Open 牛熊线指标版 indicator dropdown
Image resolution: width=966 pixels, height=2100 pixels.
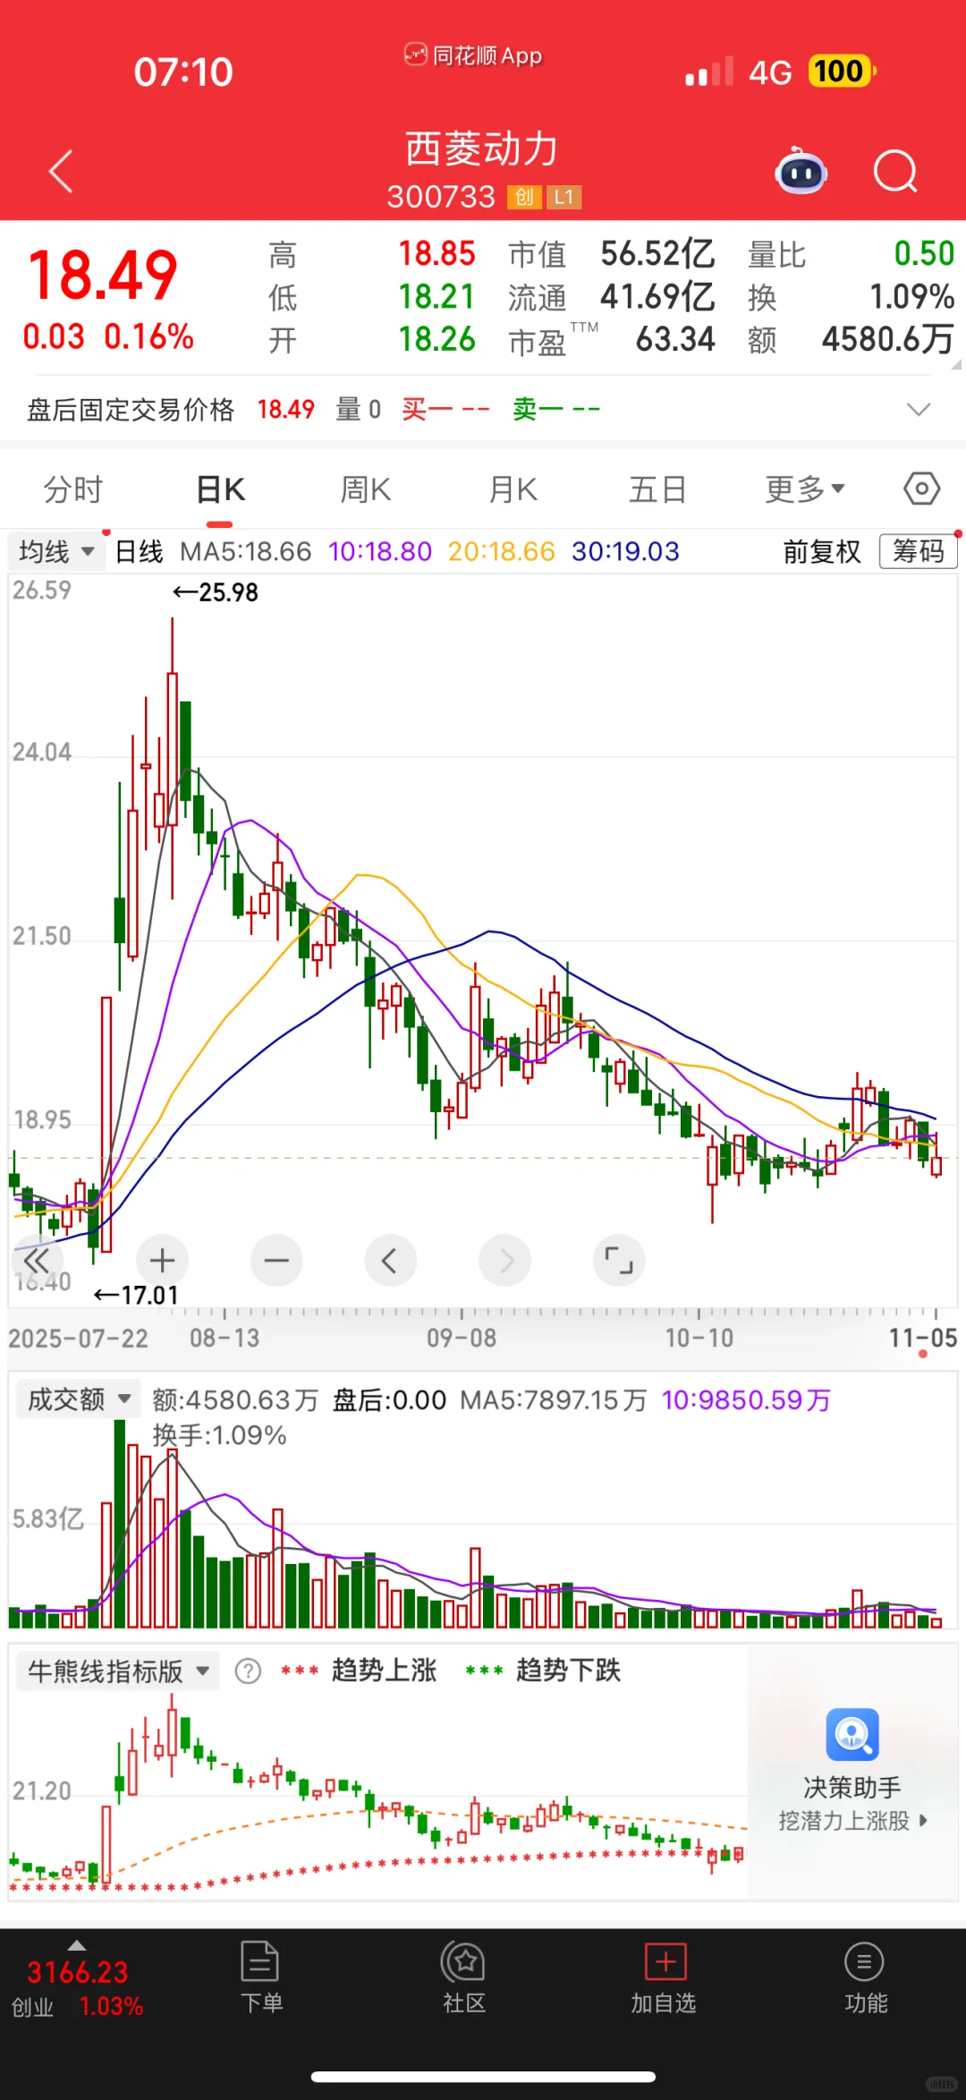pos(117,1671)
